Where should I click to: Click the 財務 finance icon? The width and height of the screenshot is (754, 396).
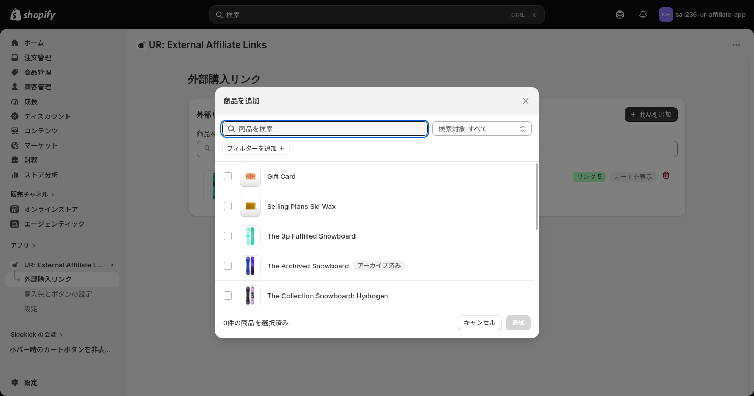pyautogui.click(x=15, y=160)
